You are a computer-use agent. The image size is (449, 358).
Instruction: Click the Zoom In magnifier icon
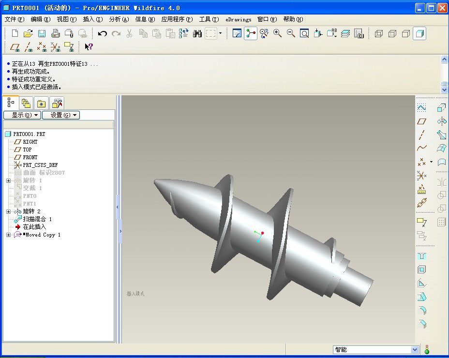pyautogui.click(x=277, y=33)
